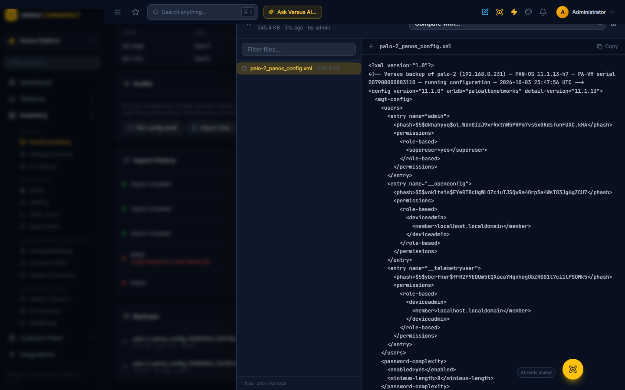Click the palo-2_panos_config.xml viewer title

click(x=415, y=46)
